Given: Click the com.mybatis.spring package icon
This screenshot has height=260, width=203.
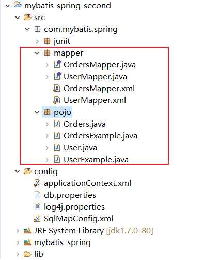Looking at the screenshot, I should (37, 29).
